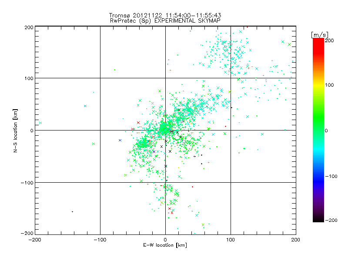The width and height of the screenshot is (348, 261).
Task: Click the '[m/s]' colorbar unit label
Action: pyautogui.click(x=319, y=35)
